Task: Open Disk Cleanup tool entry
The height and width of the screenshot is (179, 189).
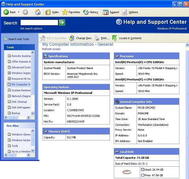Action: [19, 102]
